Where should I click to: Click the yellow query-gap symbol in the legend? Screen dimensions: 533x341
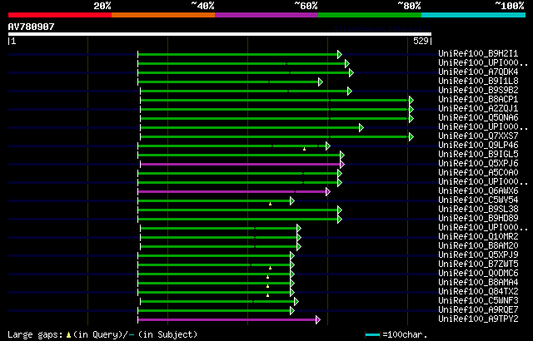point(68,335)
